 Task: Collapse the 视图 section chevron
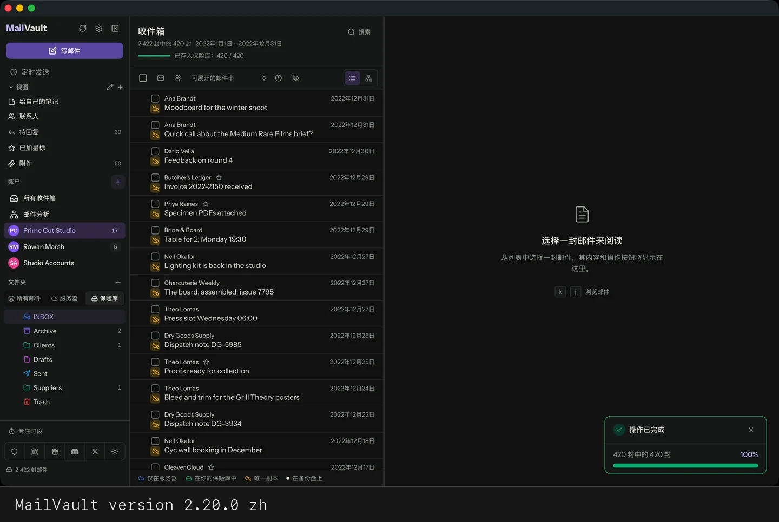(11, 87)
